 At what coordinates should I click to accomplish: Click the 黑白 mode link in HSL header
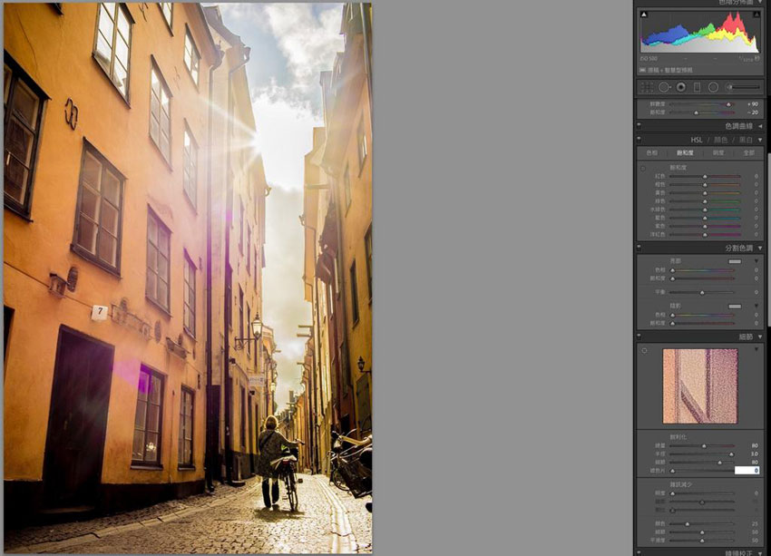[747, 140]
